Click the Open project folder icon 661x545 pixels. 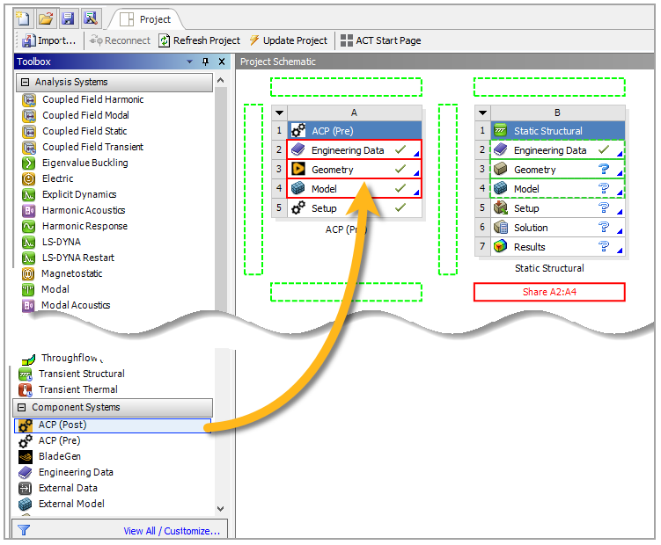pyautogui.click(x=46, y=18)
